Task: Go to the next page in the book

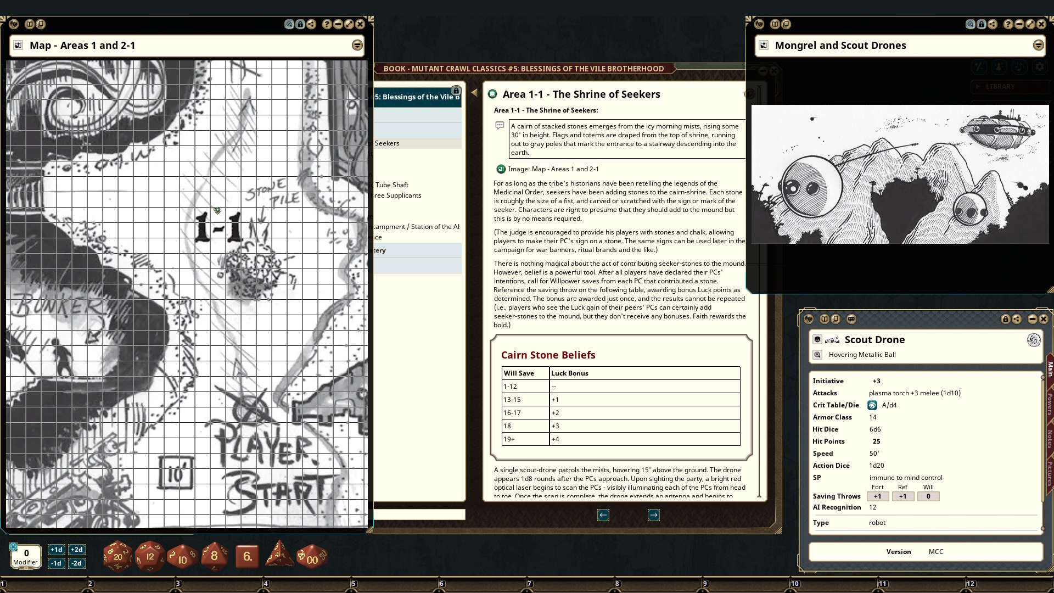Action: click(654, 515)
